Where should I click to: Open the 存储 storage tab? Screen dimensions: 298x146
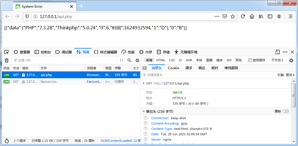pyautogui.click(x=163, y=52)
